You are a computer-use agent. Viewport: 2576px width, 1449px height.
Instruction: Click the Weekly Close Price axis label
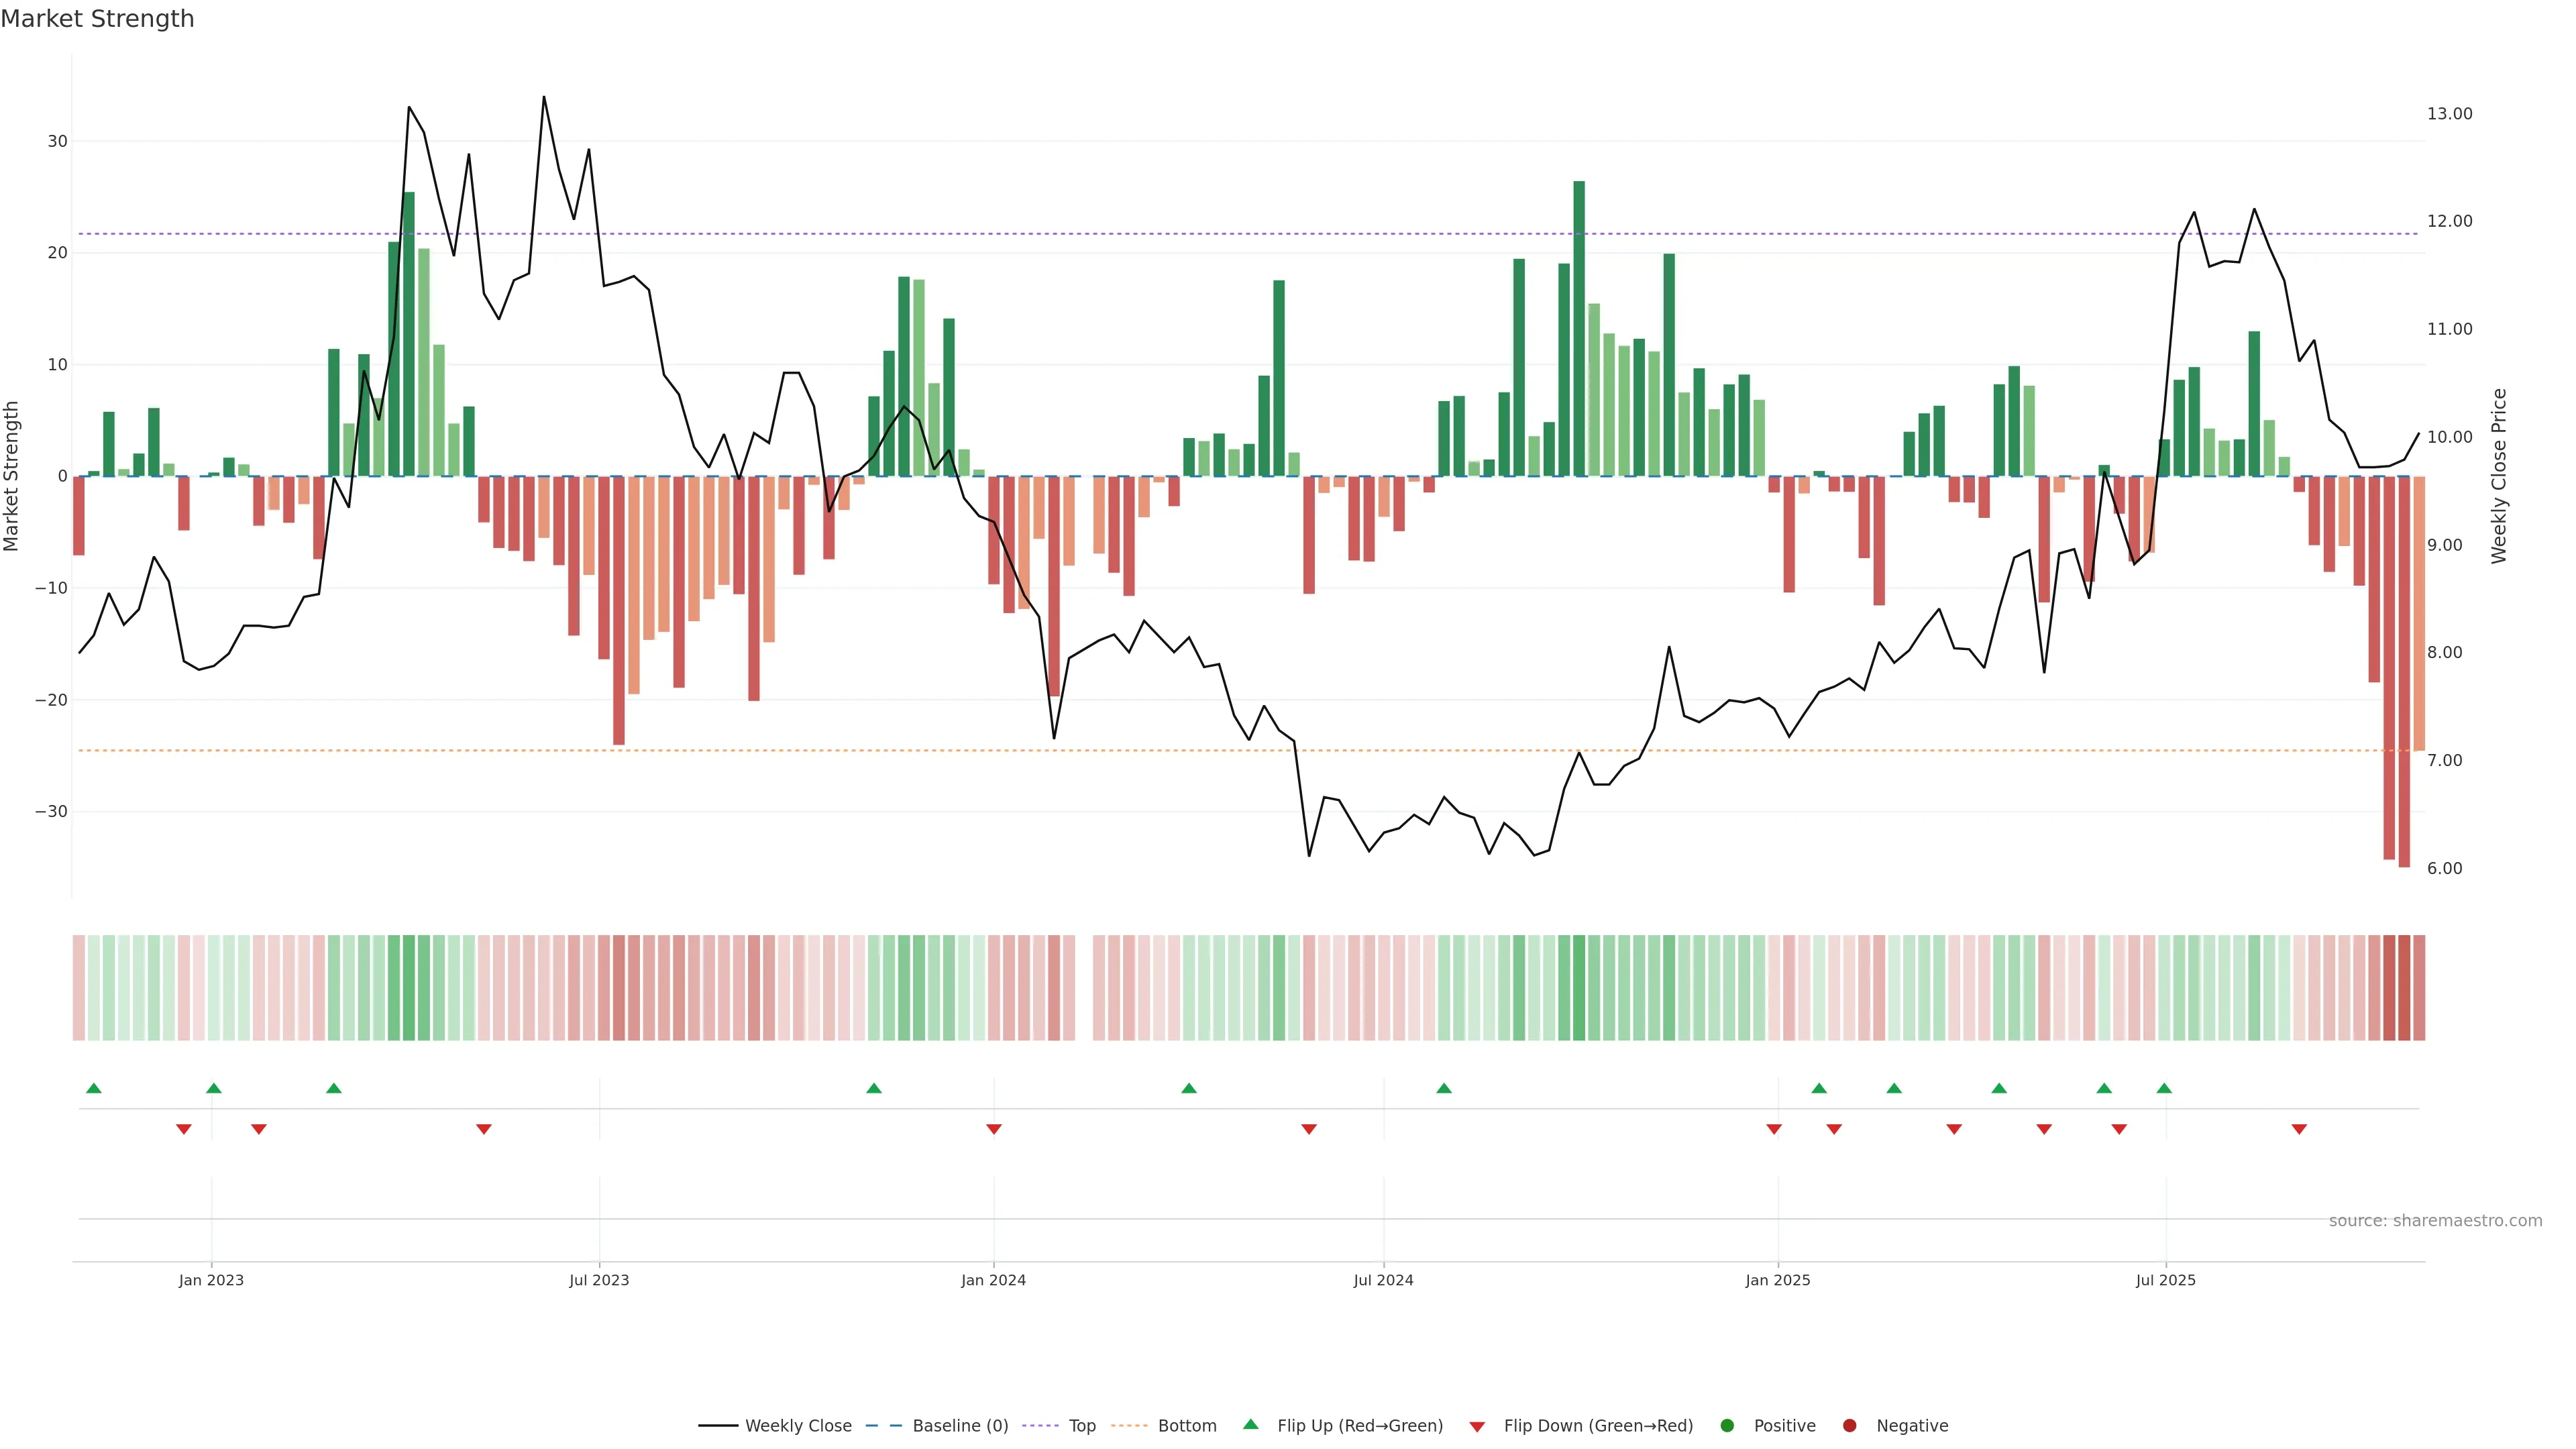(2499, 476)
